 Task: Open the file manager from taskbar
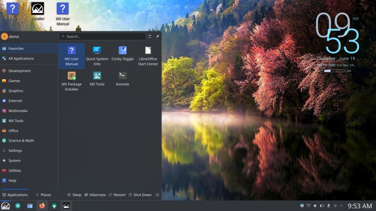coord(30,206)
